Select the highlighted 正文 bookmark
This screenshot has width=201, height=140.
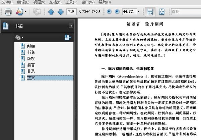[50, 78]
